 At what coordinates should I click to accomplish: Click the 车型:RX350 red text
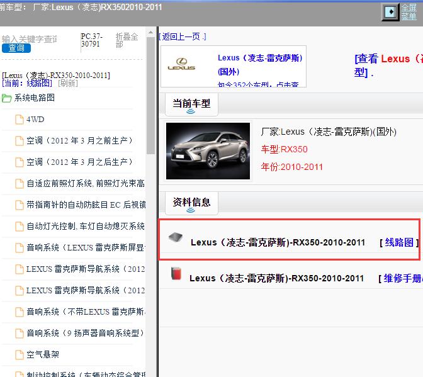pyautogui.click(x=284, y=149)
